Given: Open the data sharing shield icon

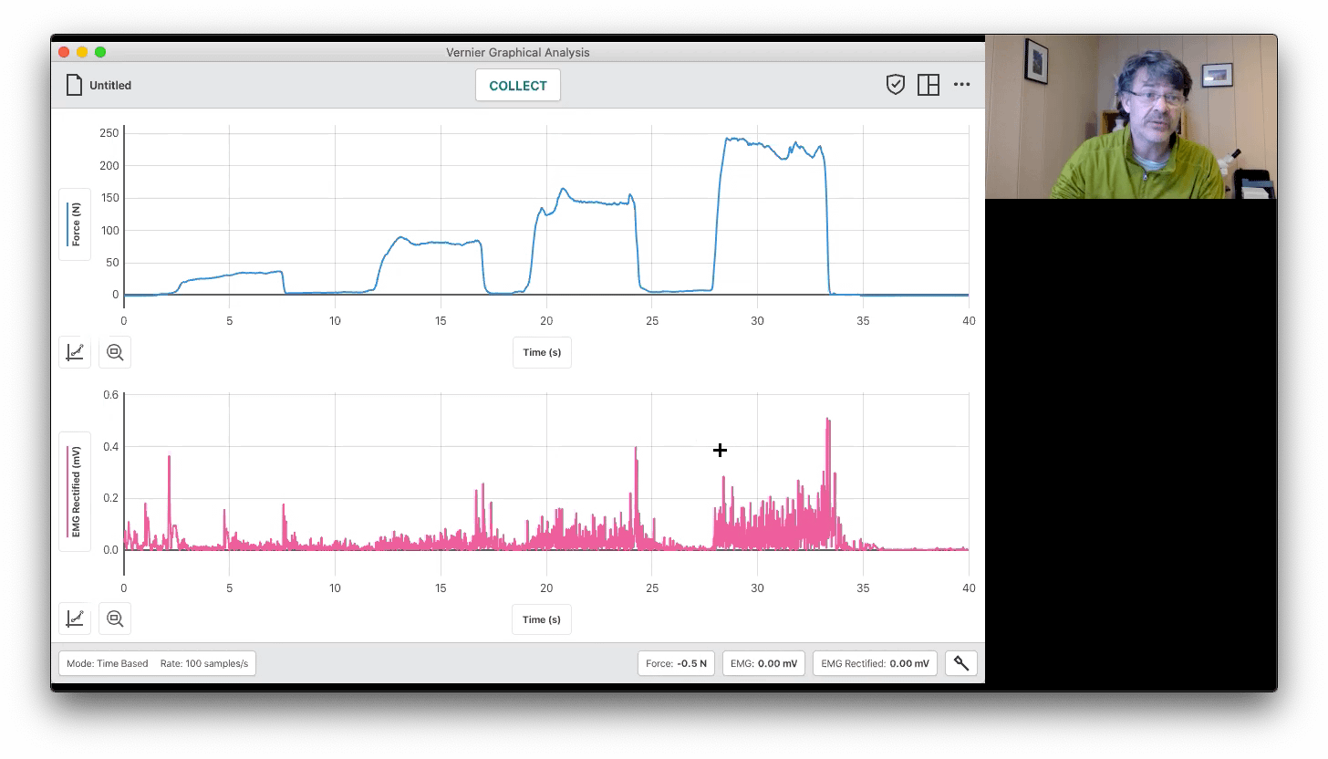Looking at the screenshot, I should click(895, 85).
